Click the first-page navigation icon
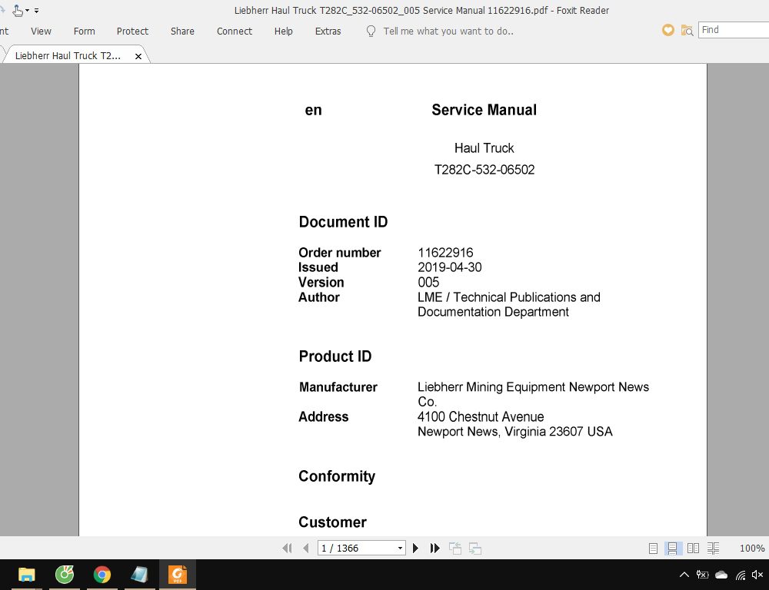The height and width of the screenshot is (590, 769). point(288,548)
